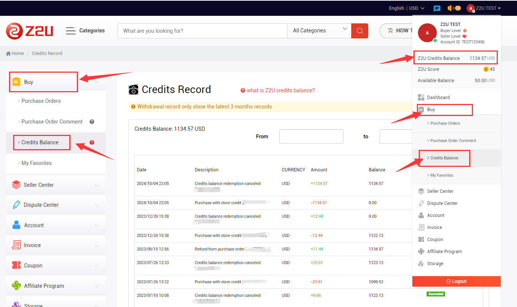The image size is (517, 307).
Task: Click the Home breadcrumb icon
Action: click(x=8, y=53)
